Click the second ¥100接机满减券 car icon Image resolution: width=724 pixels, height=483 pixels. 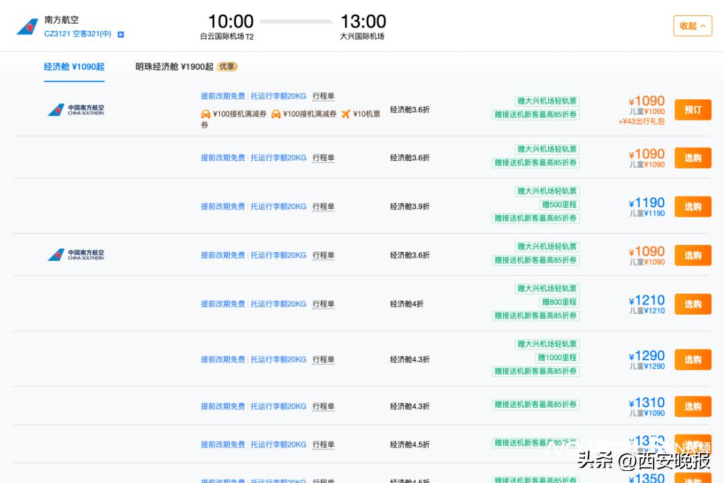tap(276, 114)
